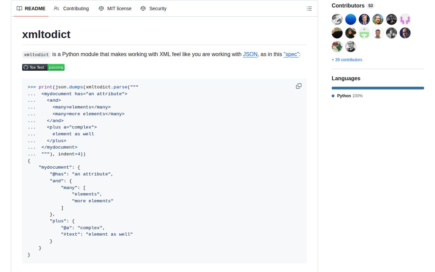Open the bald man with glasses avatar
Screen dimensions: 435x272
[405, 33]
